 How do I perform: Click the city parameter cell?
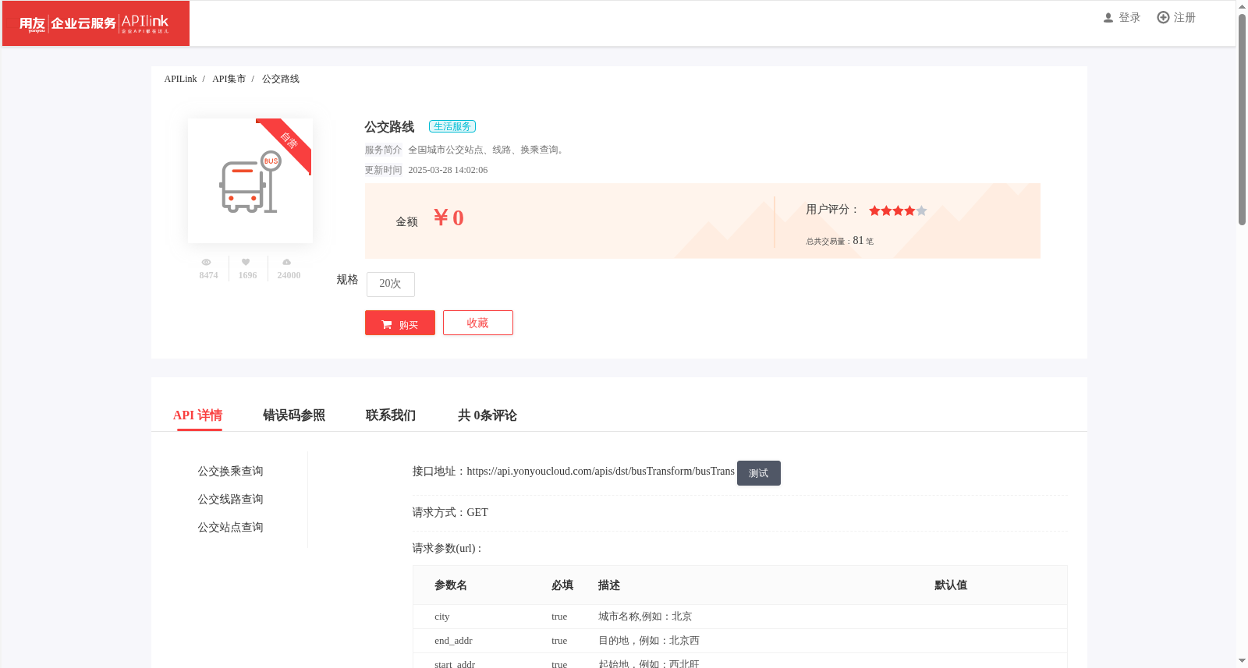[x=442, y=617]
